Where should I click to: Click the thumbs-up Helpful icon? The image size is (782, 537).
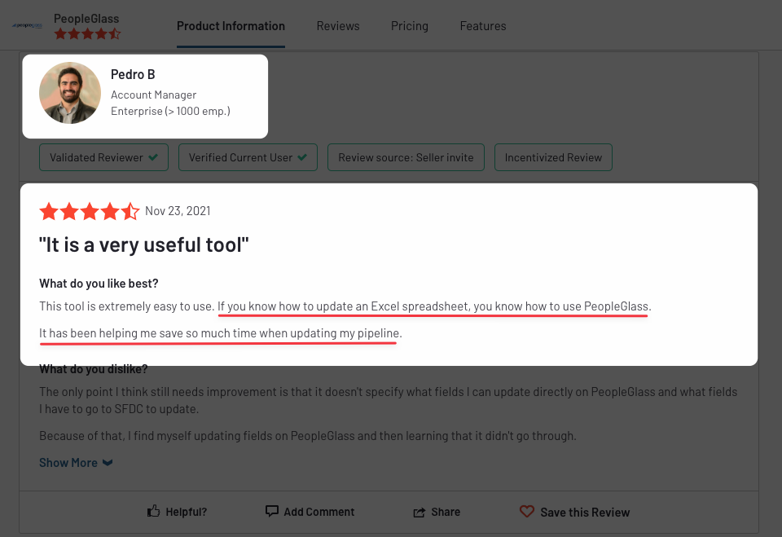[154, 511]
